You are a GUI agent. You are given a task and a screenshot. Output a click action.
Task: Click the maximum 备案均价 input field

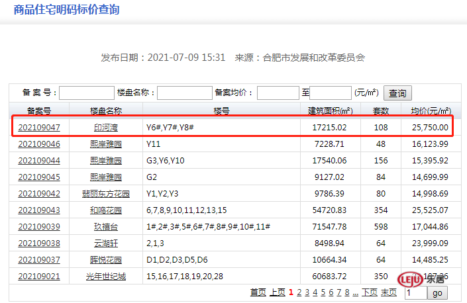[x=331, y=93]
